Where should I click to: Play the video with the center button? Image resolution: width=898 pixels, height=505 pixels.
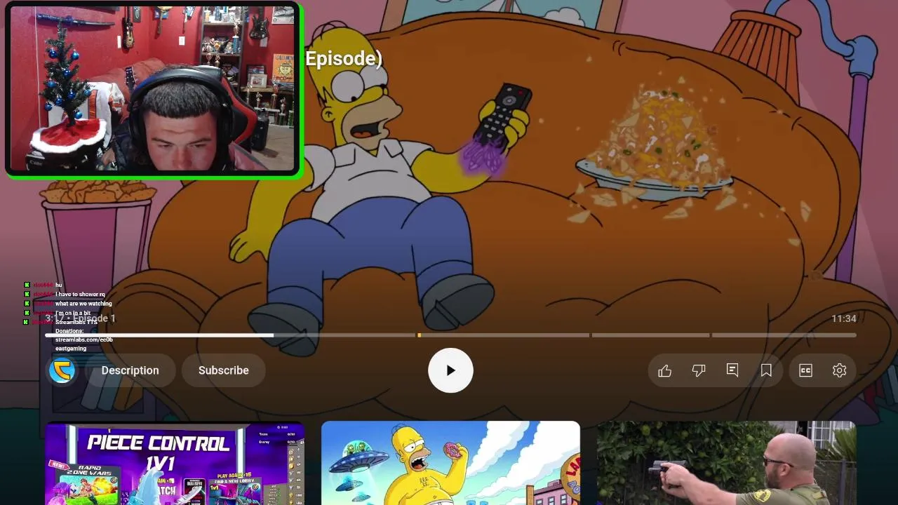pos(450,370)
